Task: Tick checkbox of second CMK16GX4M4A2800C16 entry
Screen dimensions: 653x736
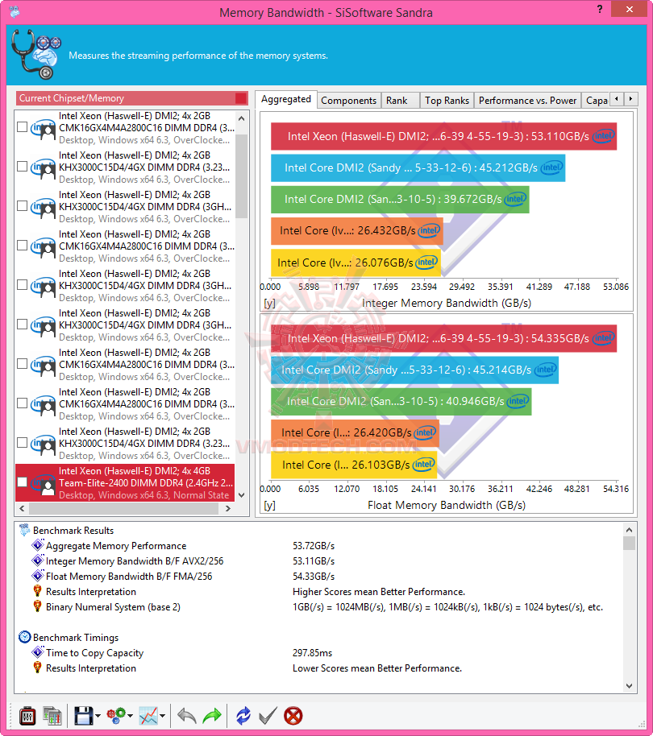Action: (x=22, y=246)
